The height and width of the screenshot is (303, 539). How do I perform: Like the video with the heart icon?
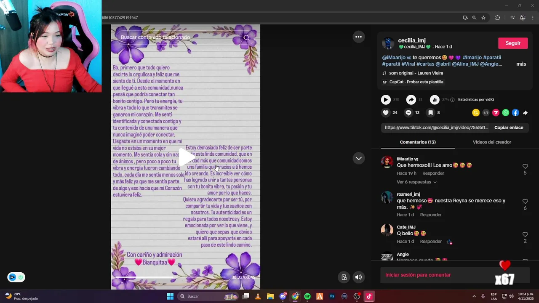coord(386,112)
